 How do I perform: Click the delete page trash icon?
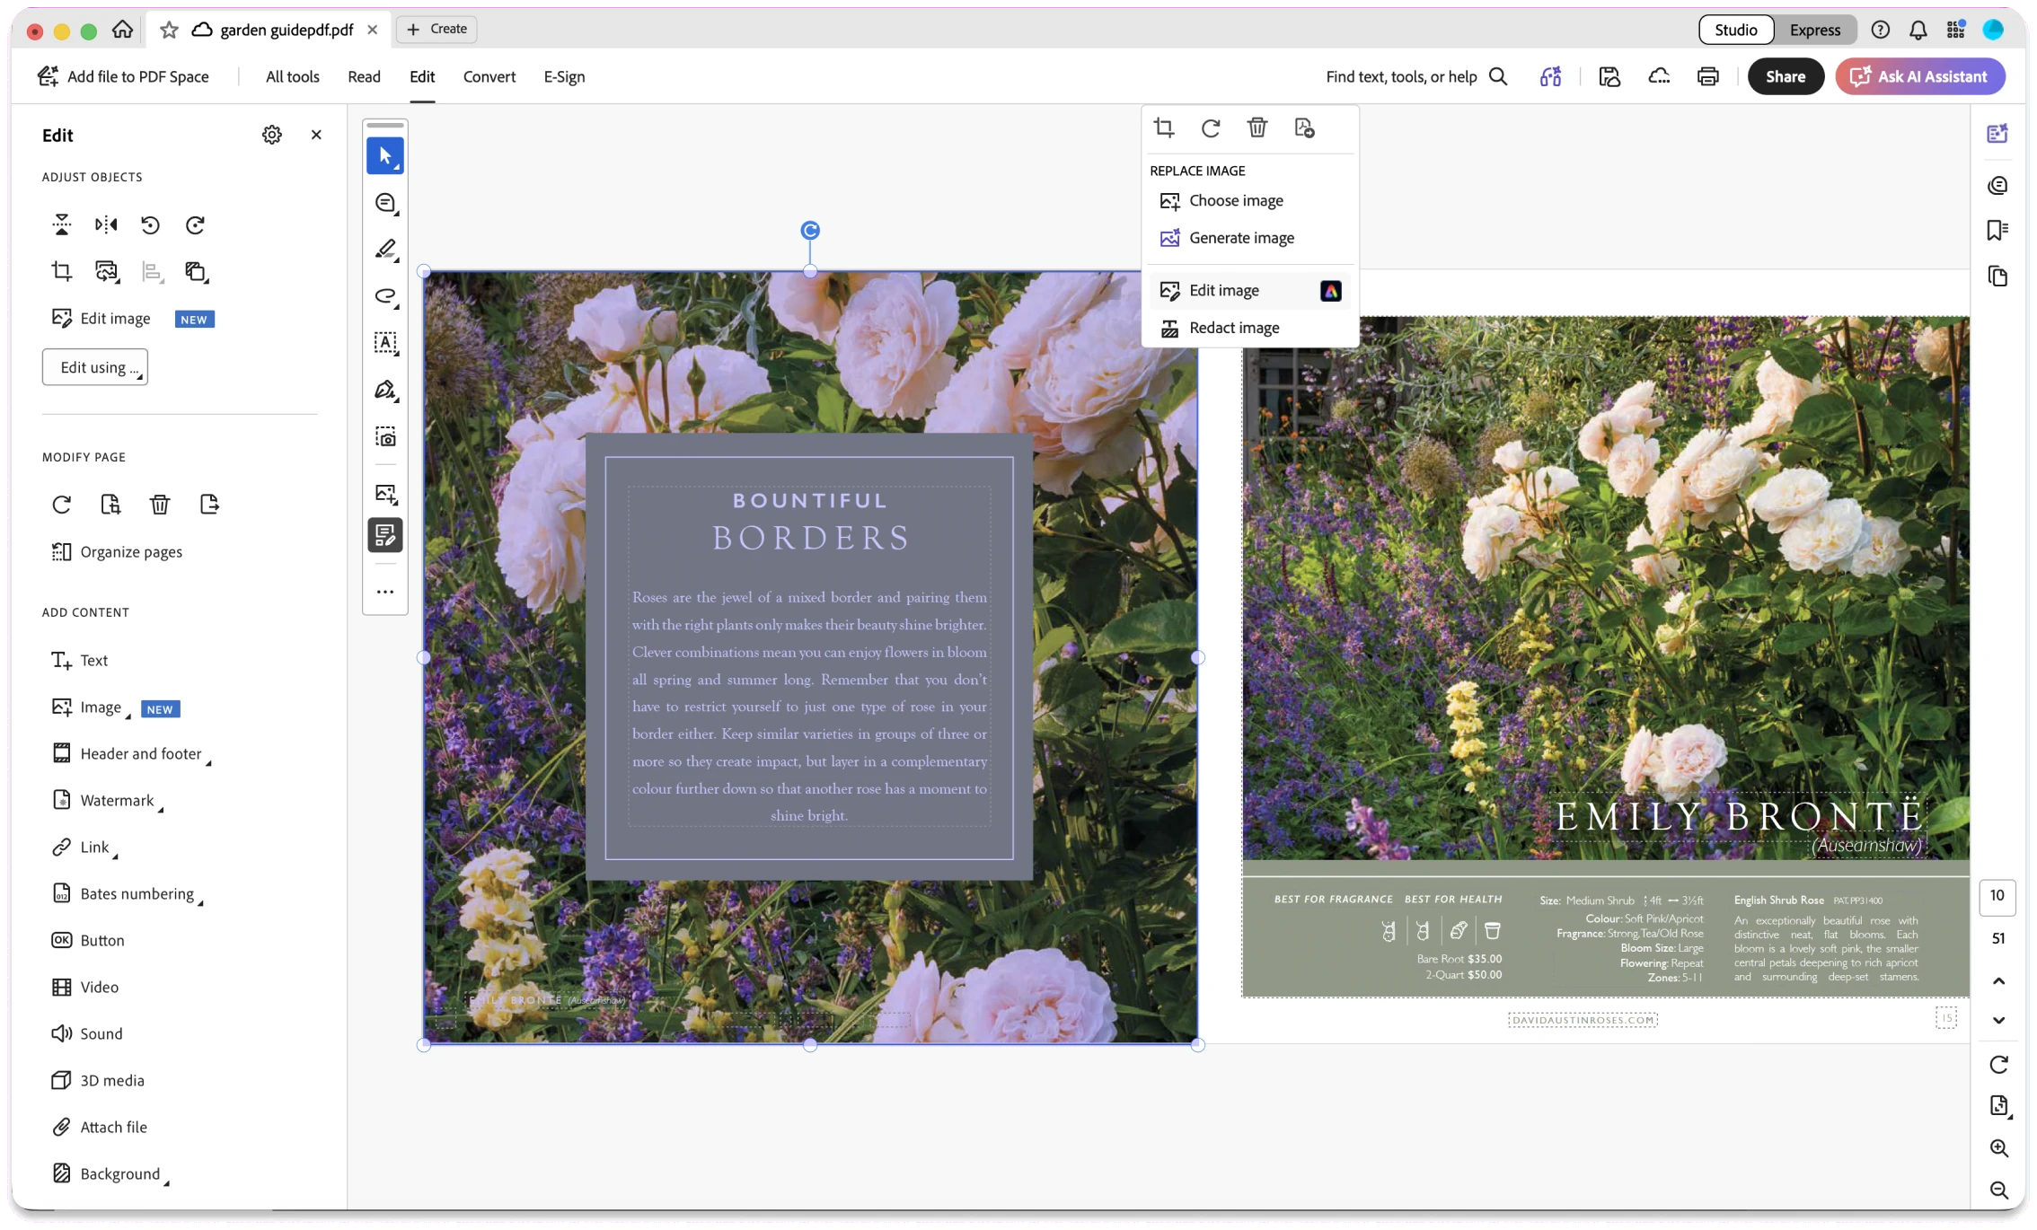click(160, 505)
